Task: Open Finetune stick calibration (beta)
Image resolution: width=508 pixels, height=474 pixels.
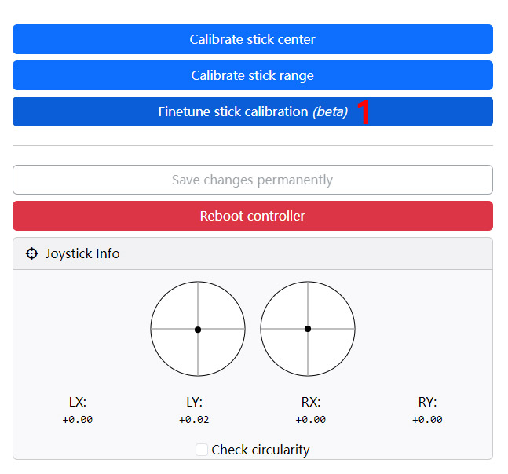Action: 252,111
